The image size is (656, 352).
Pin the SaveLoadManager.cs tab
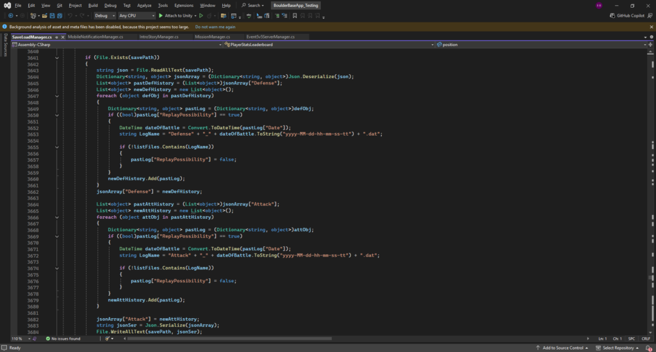tap(56, 37)
